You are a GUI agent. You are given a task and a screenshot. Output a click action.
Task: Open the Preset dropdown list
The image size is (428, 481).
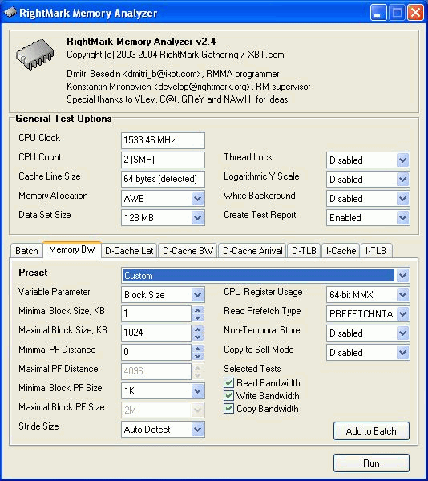coord(402,276)
